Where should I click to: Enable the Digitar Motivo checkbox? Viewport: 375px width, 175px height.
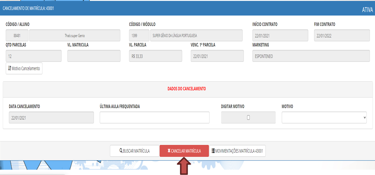[248, 118]
